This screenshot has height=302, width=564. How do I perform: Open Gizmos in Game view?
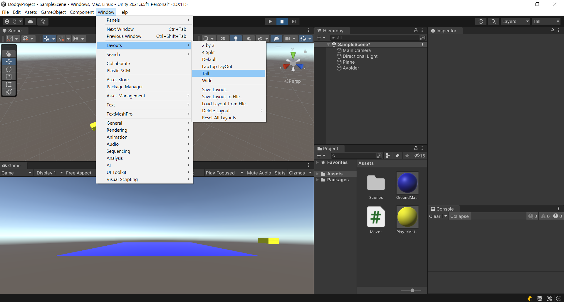pyautogui.click(x=297, y=173)
